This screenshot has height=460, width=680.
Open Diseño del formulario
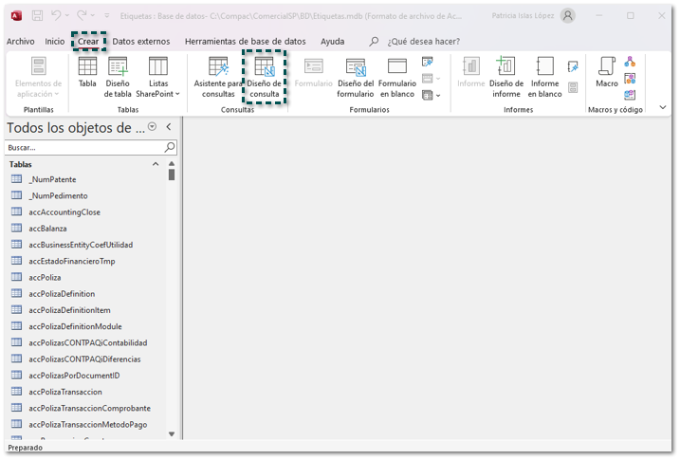point(356,68)
